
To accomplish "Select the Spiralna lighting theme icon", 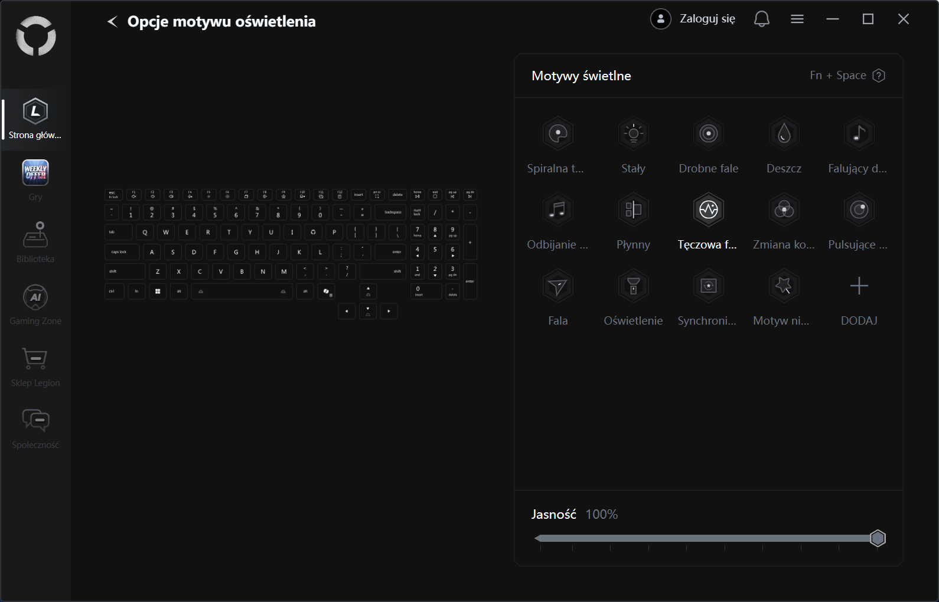I will click(x=557, y=134).
